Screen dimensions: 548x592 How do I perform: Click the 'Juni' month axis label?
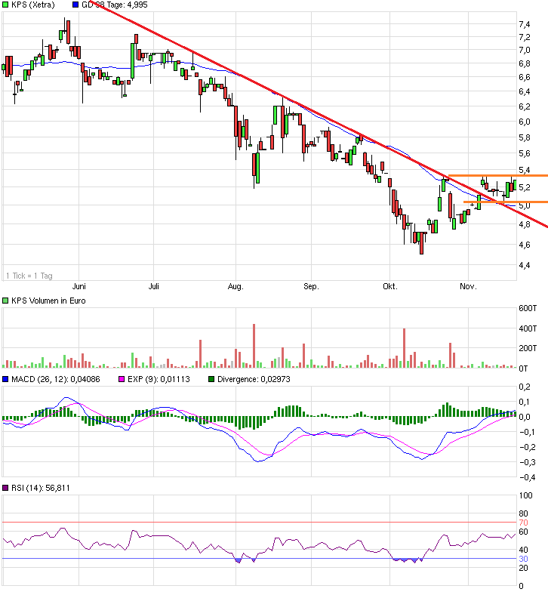click(x=79, y=286)
